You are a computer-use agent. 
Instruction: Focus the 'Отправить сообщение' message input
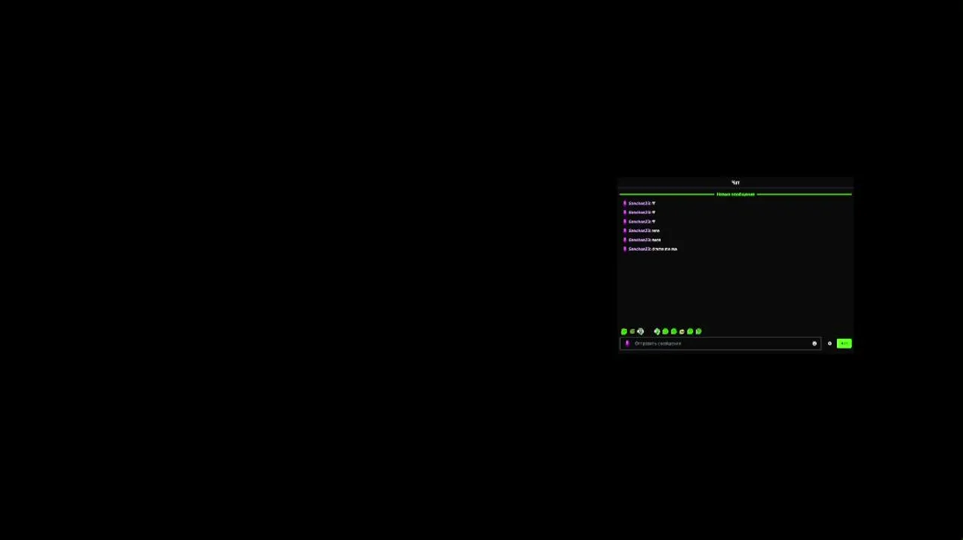pos(720,343)
